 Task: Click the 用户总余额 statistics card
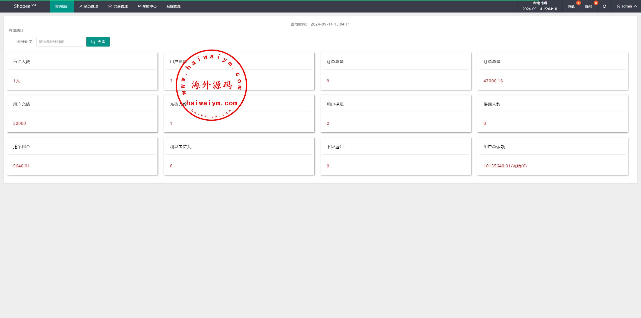pos(552,156)
